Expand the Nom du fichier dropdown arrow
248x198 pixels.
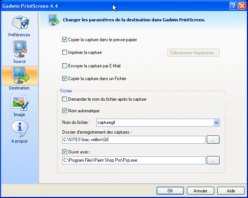(x=216, y=123)
